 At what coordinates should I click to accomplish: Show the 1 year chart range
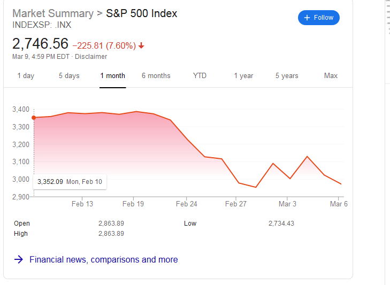pos(243,76)
